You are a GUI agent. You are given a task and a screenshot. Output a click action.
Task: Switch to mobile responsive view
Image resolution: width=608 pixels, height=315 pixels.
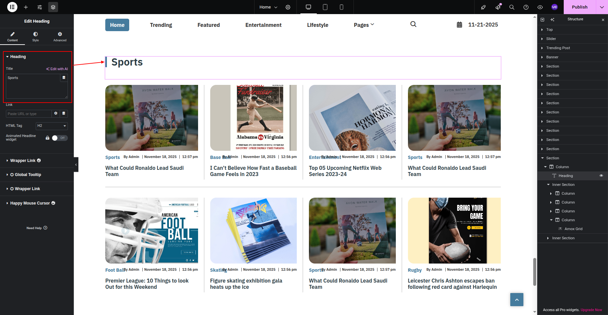click(x=341, y=7)
